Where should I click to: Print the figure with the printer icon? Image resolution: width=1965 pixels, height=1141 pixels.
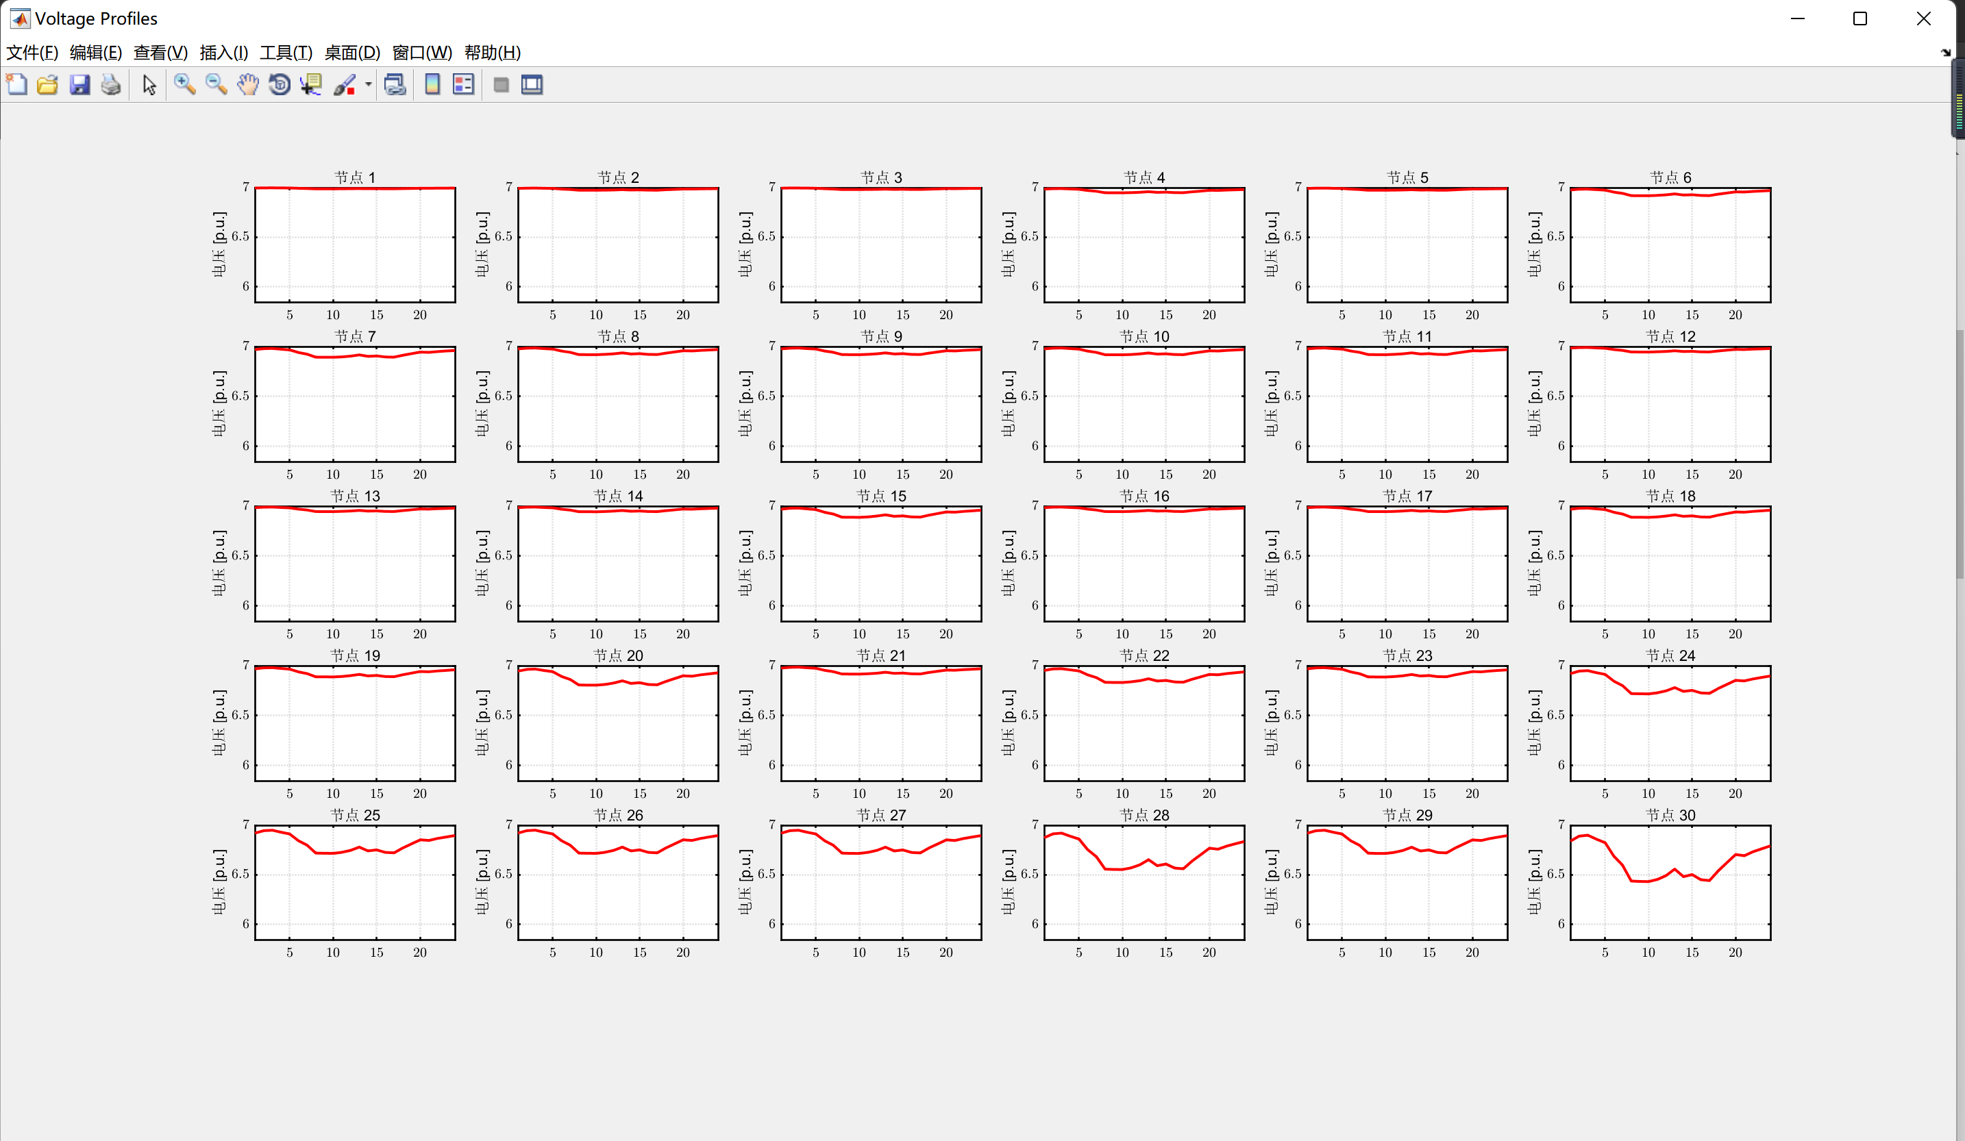[111, 84]
